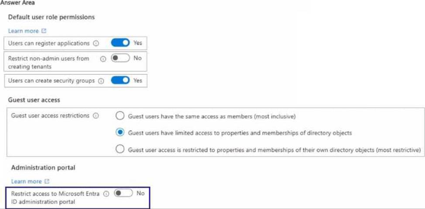
Task: Select most restrictive guest user access option
Action: (120, 150)
